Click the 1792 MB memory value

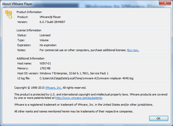pos(46,68)
